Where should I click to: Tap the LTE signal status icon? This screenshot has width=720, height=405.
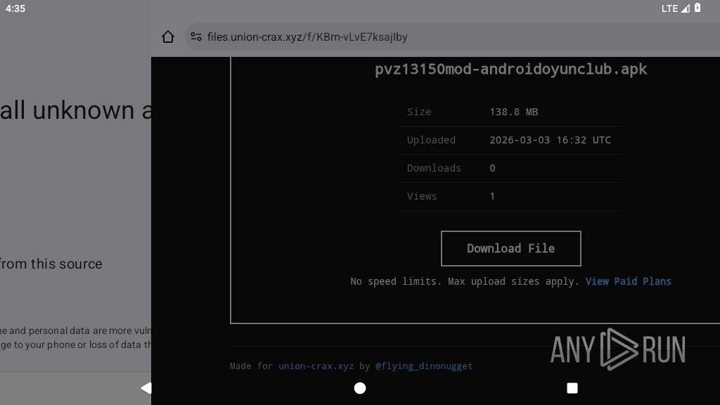(675, 8)
